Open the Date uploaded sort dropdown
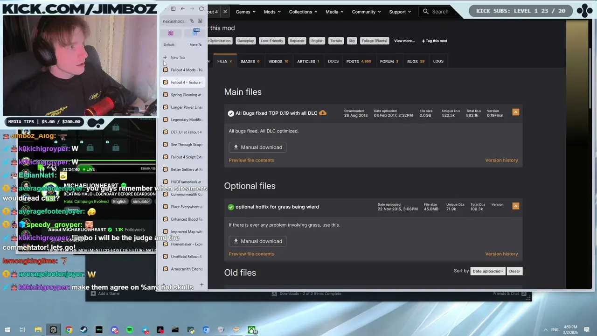The image size is (597, 336). pos(487,271)
